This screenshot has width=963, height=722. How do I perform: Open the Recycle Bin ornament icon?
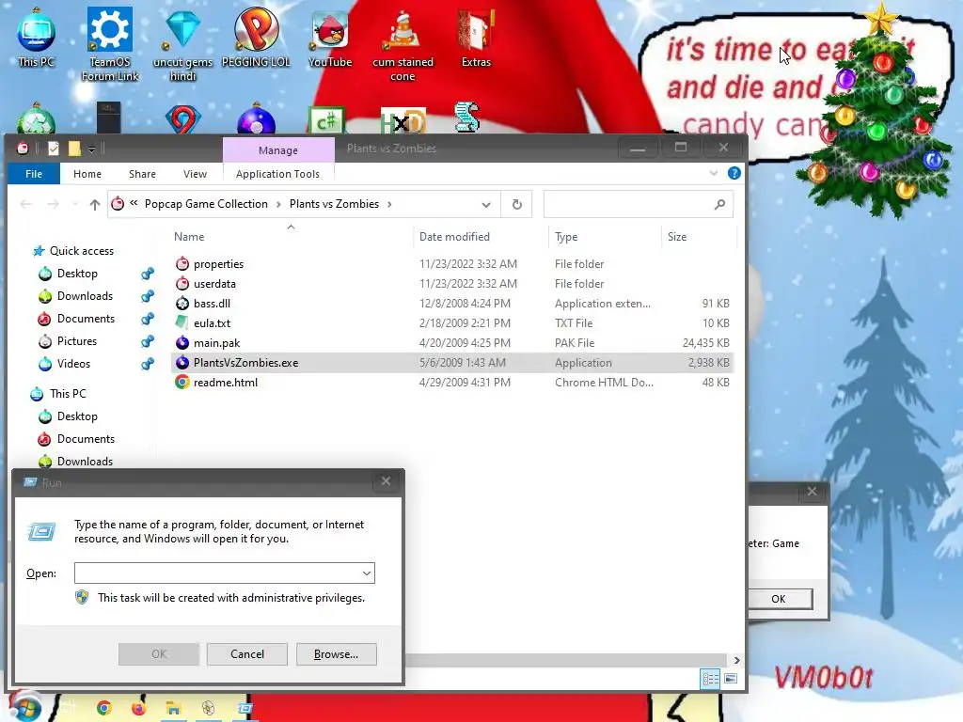tap(37, 119)
